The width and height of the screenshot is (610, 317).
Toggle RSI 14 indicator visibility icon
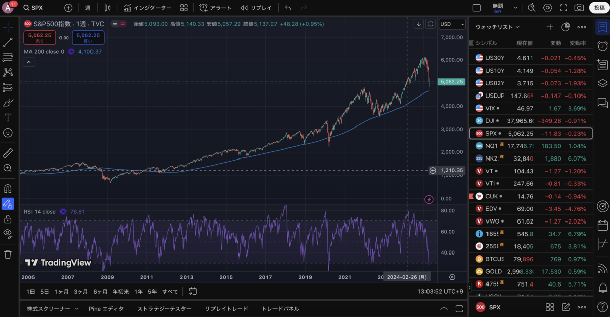[x=63, y=212]
